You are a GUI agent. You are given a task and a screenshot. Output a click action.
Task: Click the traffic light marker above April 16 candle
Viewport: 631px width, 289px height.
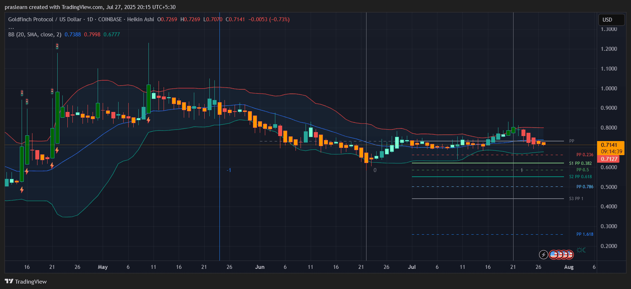coord(22,93)
